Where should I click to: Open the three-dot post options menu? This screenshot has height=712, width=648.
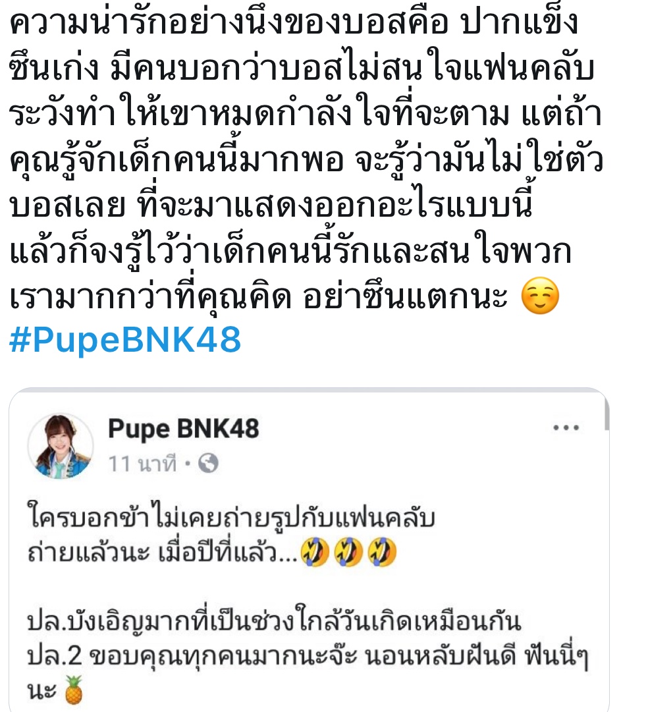point(566,427)
